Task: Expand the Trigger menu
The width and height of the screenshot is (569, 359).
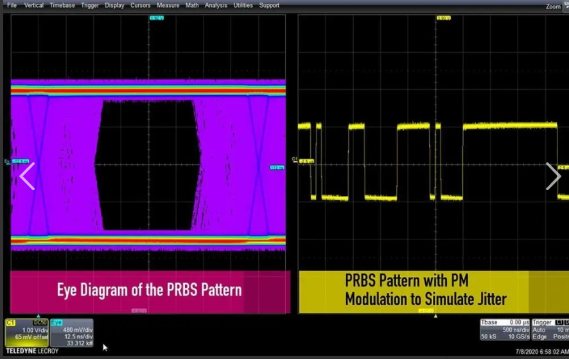Action: 90,5
